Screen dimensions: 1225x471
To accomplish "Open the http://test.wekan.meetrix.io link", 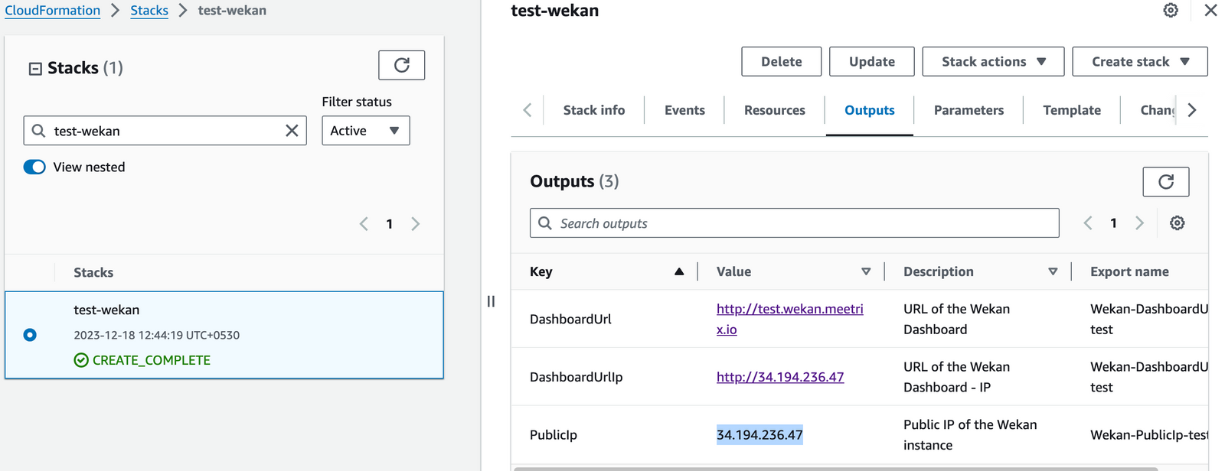I will point(789,319).
